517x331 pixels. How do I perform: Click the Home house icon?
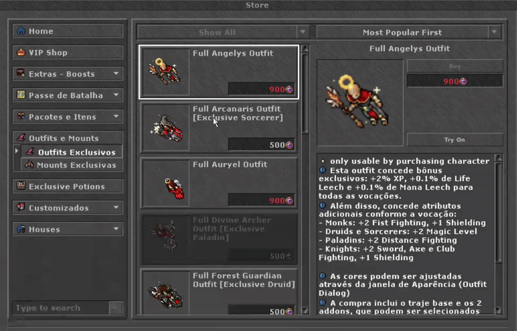[21, 30]
